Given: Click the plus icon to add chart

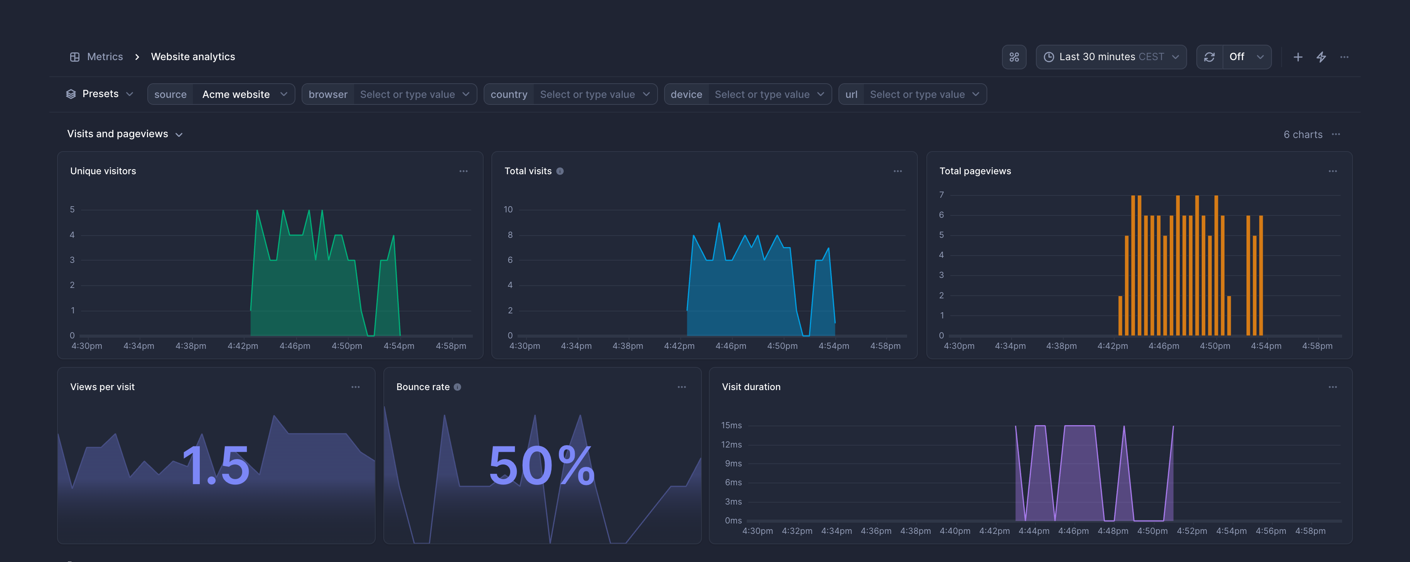Looking at the screenshot, I should point(1298,57).
